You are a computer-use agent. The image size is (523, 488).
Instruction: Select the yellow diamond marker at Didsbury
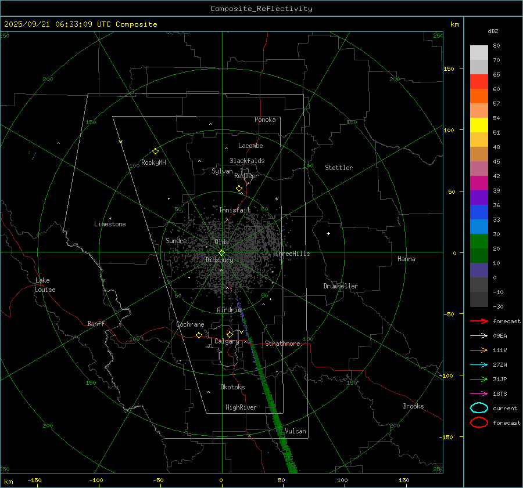coord(221,252)
